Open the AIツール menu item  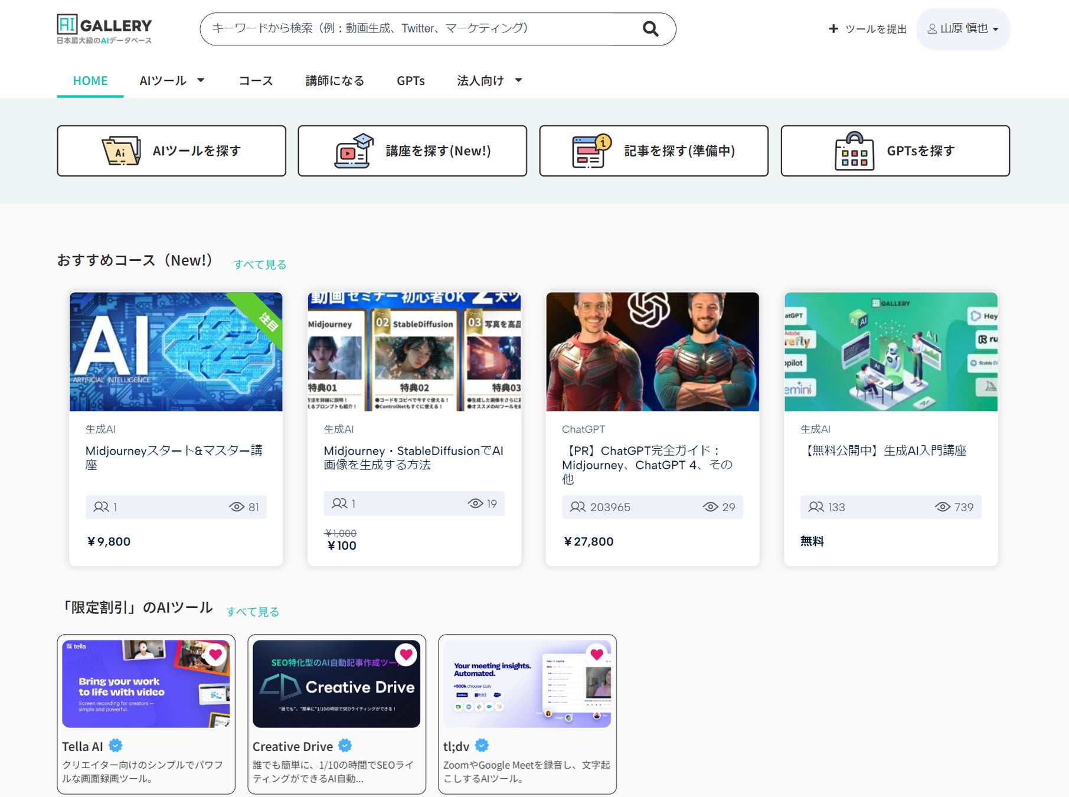click(x=163, y=81)
